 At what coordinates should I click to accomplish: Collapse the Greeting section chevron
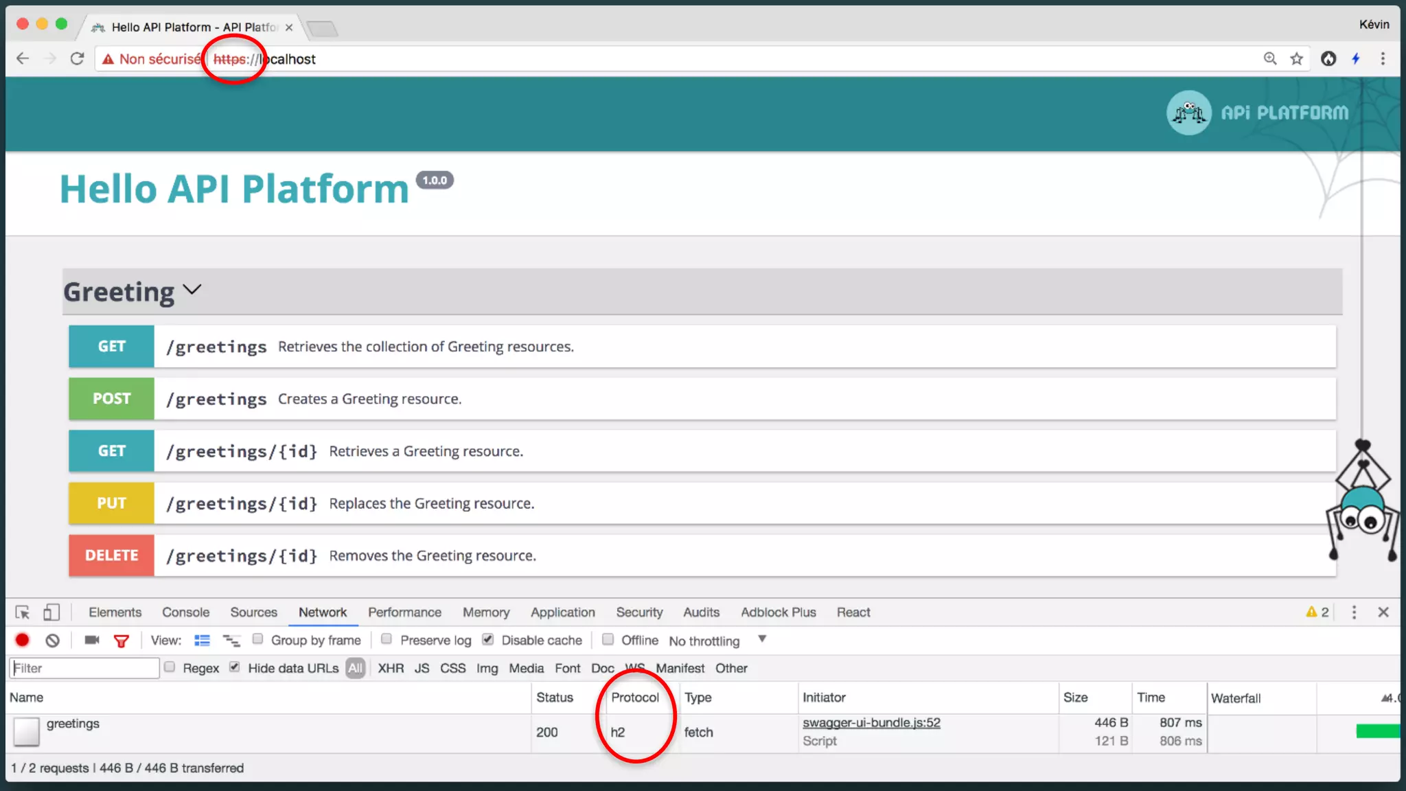click(x=192, y=290)
